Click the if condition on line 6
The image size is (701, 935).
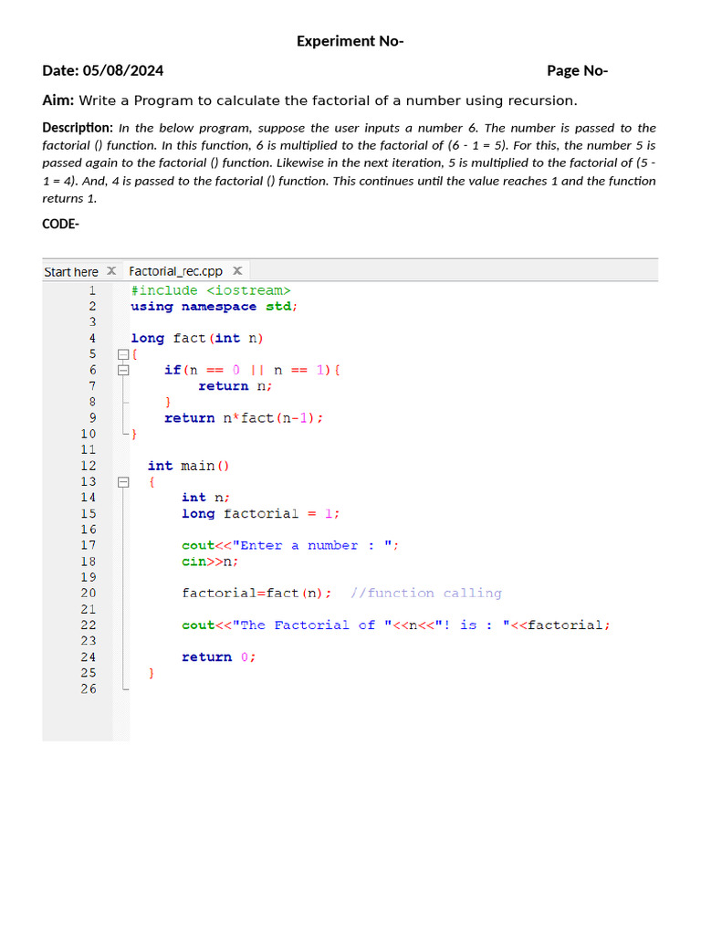coord(253,371)
